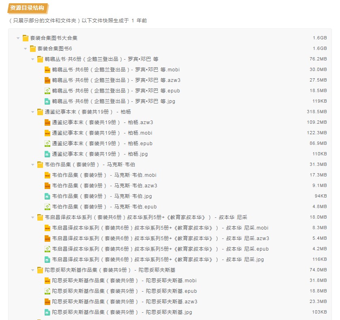
Task: Click the mobi icon of 叔本华 尼采 file
Action: tap(47, 228)
